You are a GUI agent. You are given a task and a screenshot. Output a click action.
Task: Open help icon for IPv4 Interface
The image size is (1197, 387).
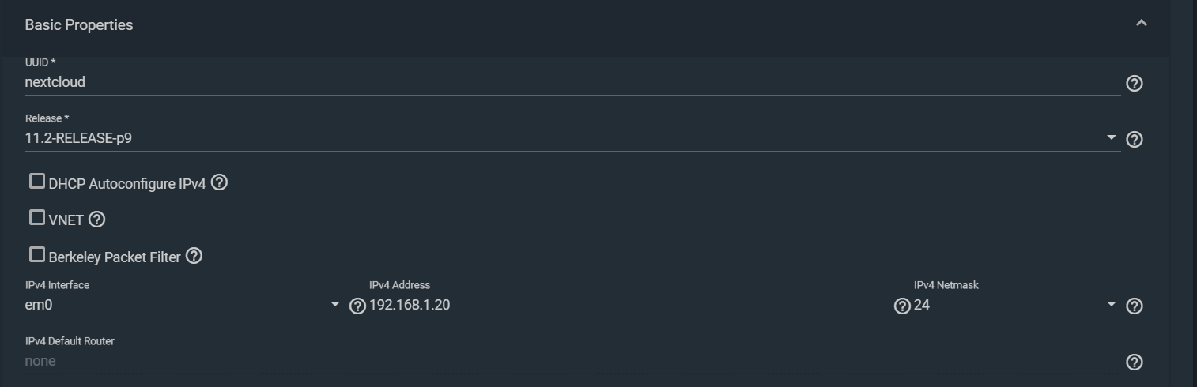tap(357, 306)
